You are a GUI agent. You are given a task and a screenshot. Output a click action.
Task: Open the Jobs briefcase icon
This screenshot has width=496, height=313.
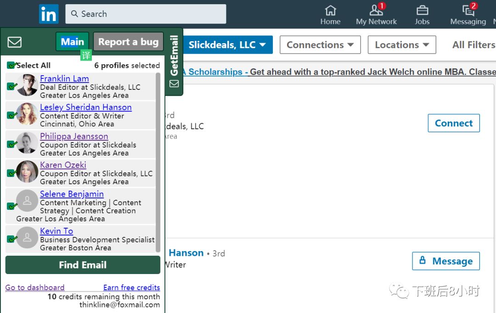coord(422,11)
